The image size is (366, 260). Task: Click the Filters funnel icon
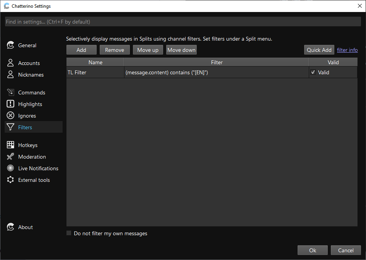[x=10, y=127]
